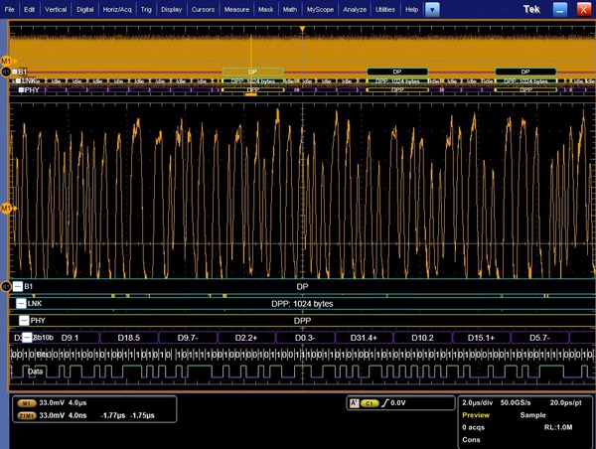596x449 pixels.
Task: Click the A trigger indicator
Action: [x=354, y=403]
